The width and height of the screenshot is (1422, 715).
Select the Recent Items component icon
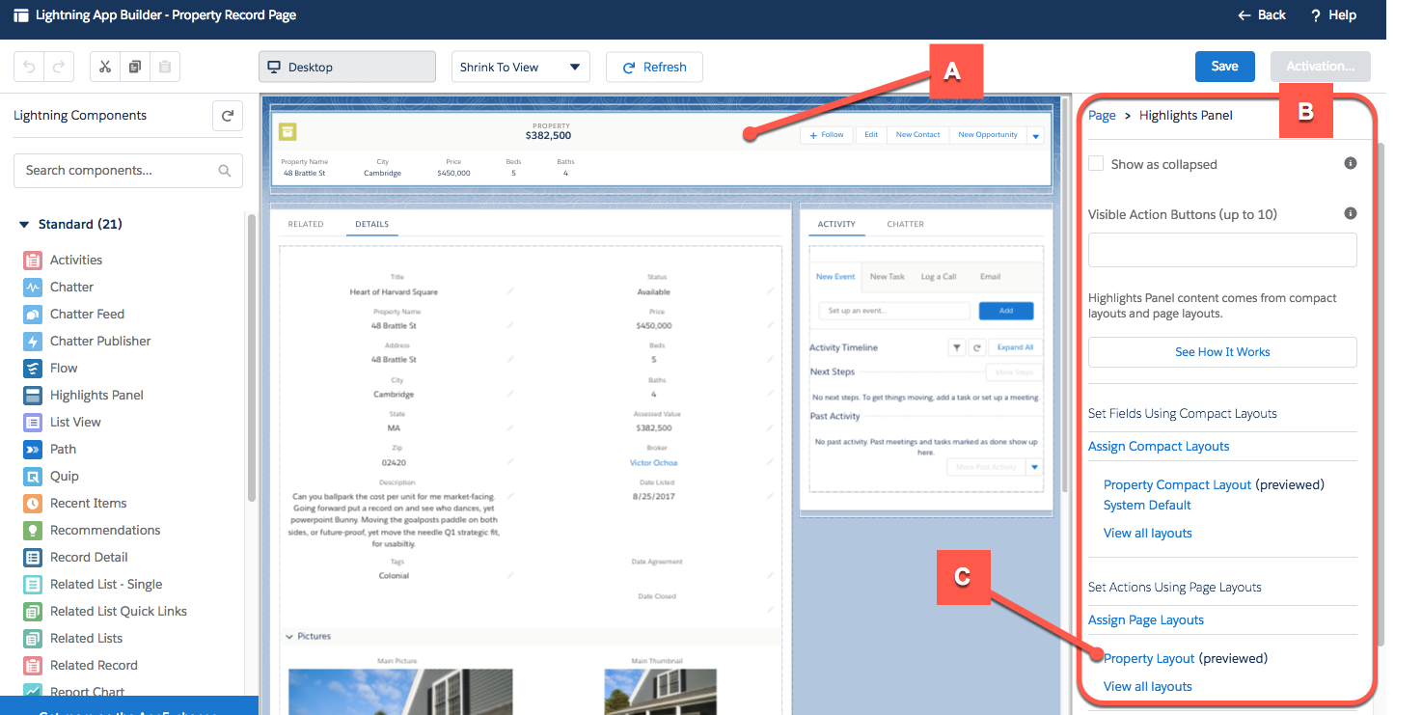(33, 503)
